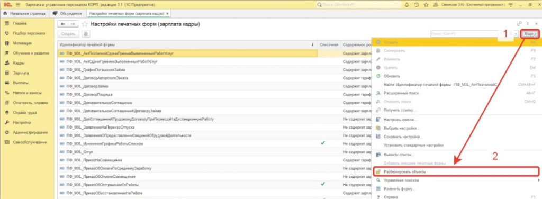Screen dimensions: 542x199
Task: Click the favorites star in title bar
Action: click(426, 5)
